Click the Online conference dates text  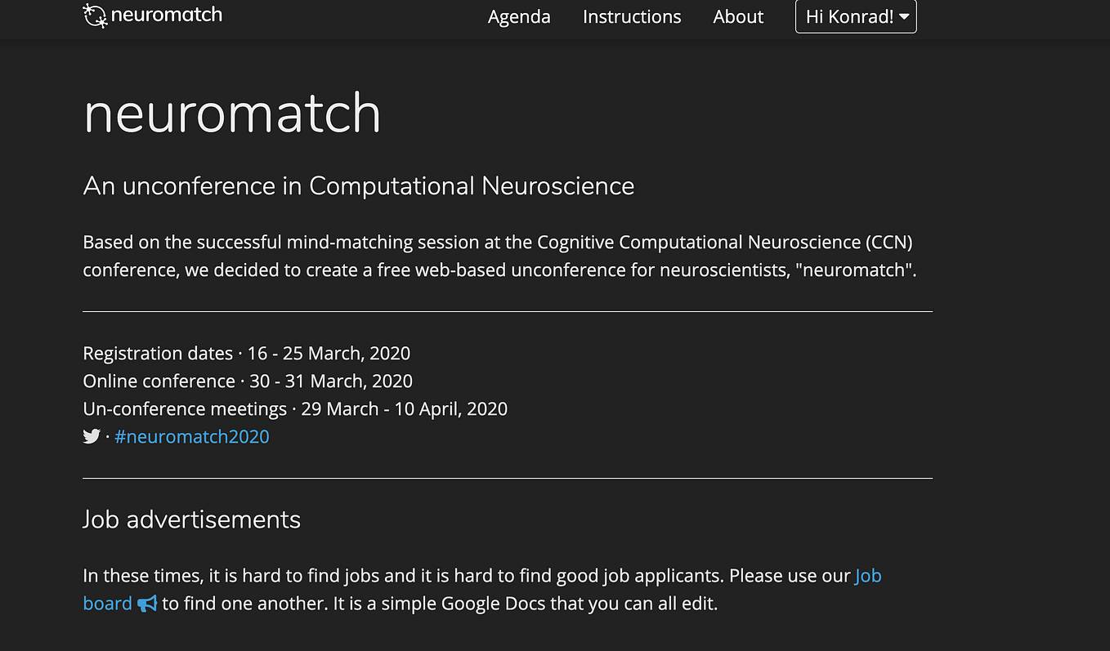click(x=247, y=381)
